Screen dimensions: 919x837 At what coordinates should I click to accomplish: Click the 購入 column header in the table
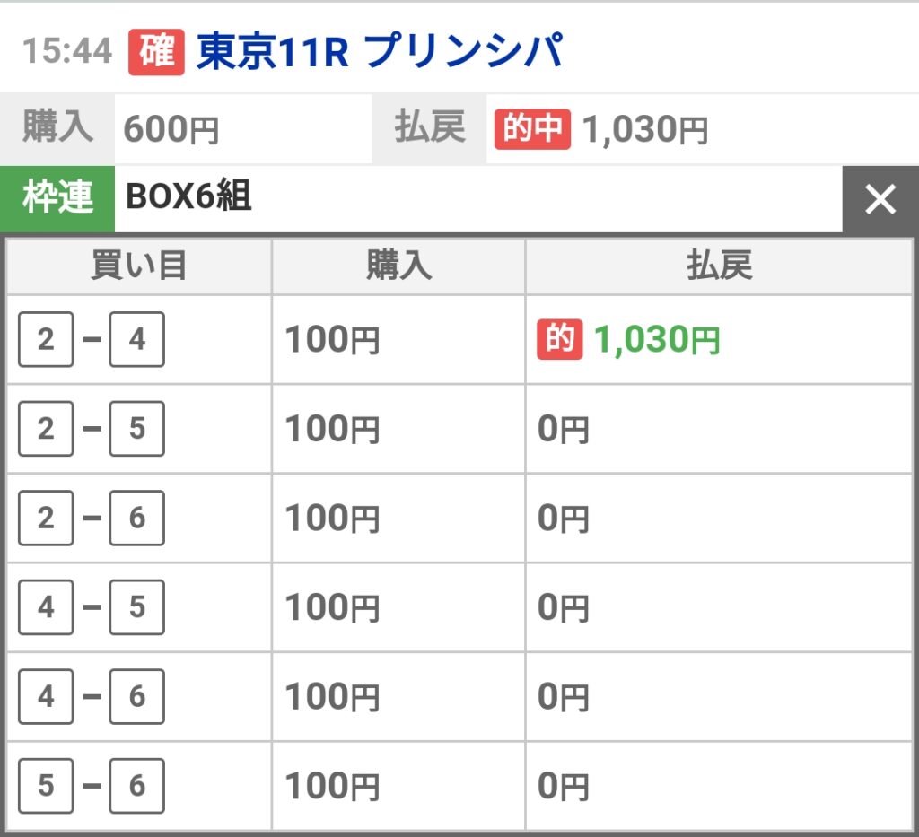pyautogui.click(x=398, y=266)
